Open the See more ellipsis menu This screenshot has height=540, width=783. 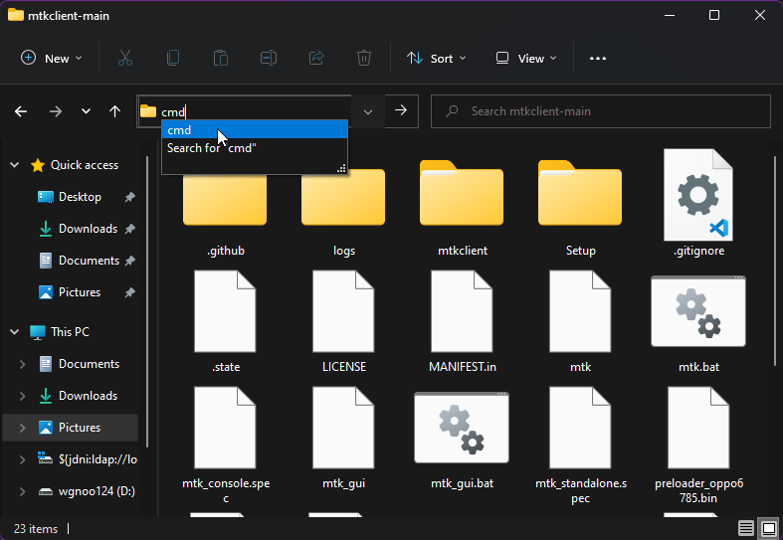click(x=598, y=59)
